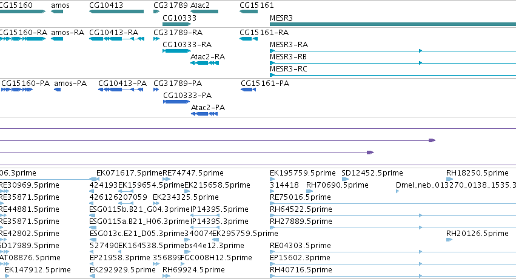The image size is (516, 279).
Task: Select the CG15161 gene label
Action: point(256,5)
